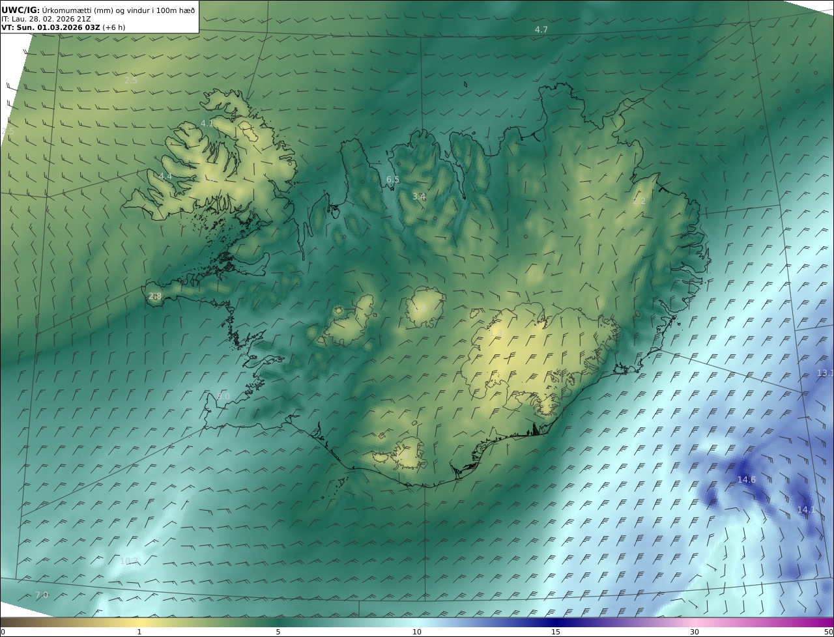The width and height of the screenshot is (834, 637).
Task: Click the brown left end of the colorbar
Action: click(13, 622)
